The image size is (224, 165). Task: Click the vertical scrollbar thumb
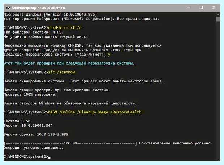click(x=218, y=19)
